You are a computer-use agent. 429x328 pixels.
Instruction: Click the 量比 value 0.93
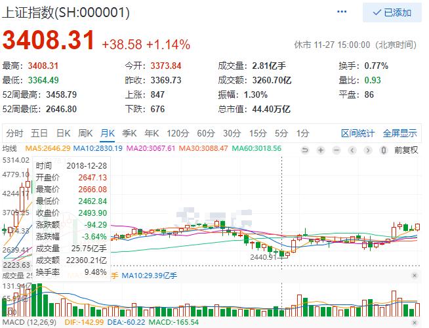(x=373, y=80)
